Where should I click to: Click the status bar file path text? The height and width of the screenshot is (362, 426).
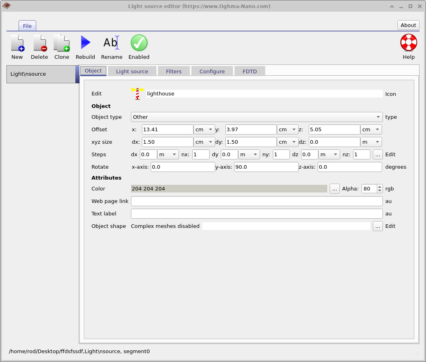[x=79, y=352]
